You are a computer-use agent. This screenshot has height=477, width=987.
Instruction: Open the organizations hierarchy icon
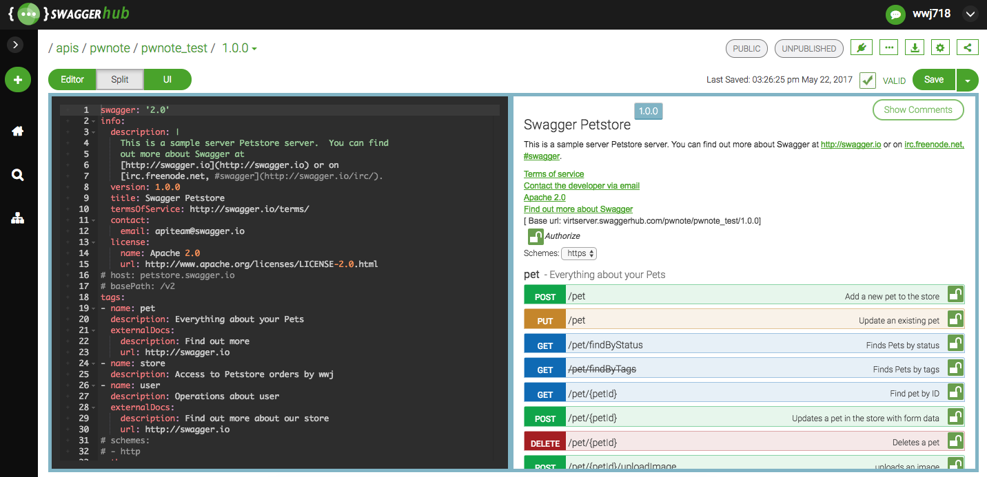click(x=18, y=218)
